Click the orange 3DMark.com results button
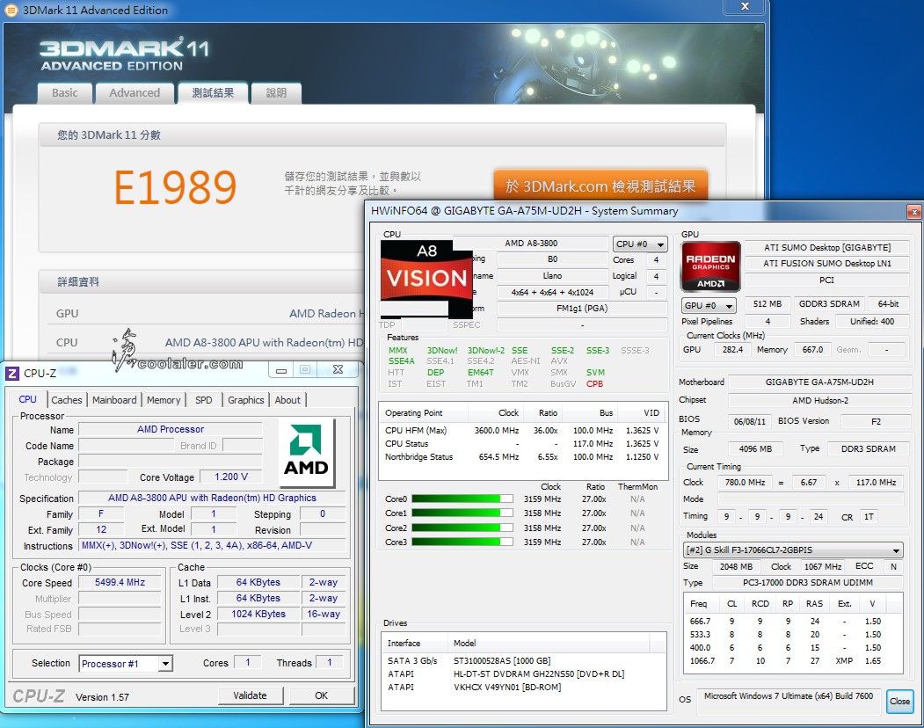 point(600,186)
